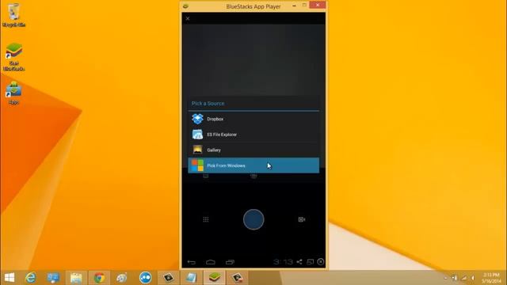The width and height of the screenshot is (507, 285).
Task: Pick Gallery as the source
Action: tap(253, 150)
